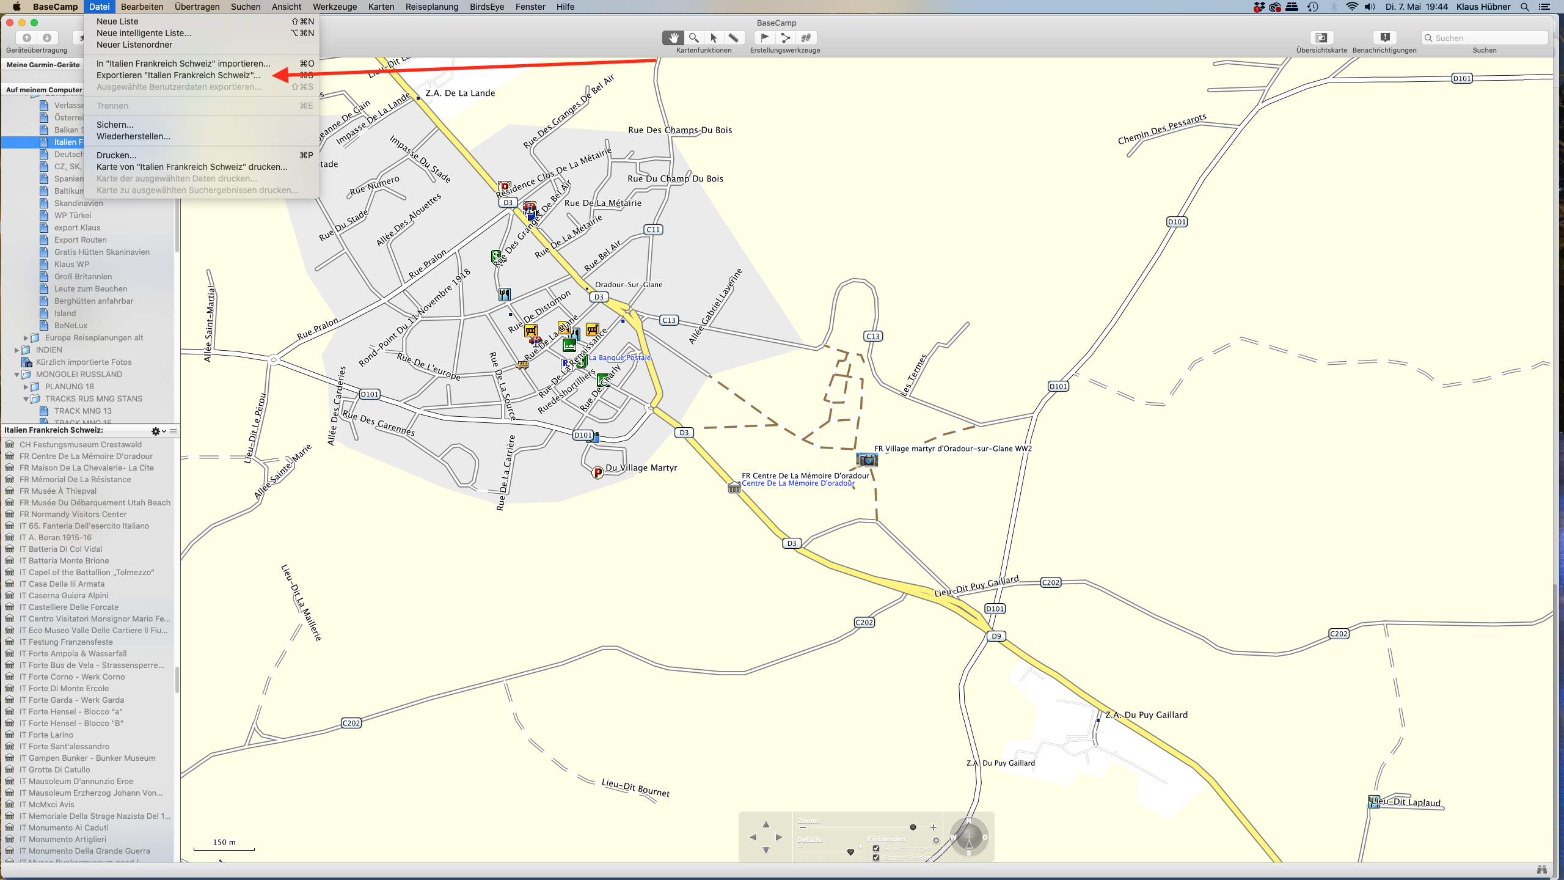The image size is (1564, 880).
Task: Click Exportieren "Italien Frankreich Schweiz" menu item
Action: tap(202, 75)
